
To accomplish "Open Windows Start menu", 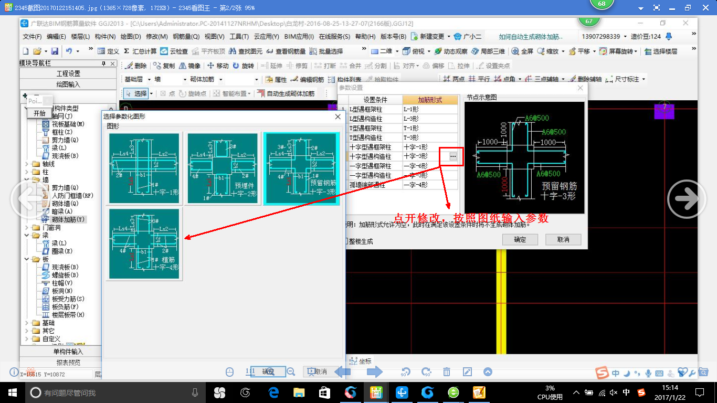I will point(13,392).
